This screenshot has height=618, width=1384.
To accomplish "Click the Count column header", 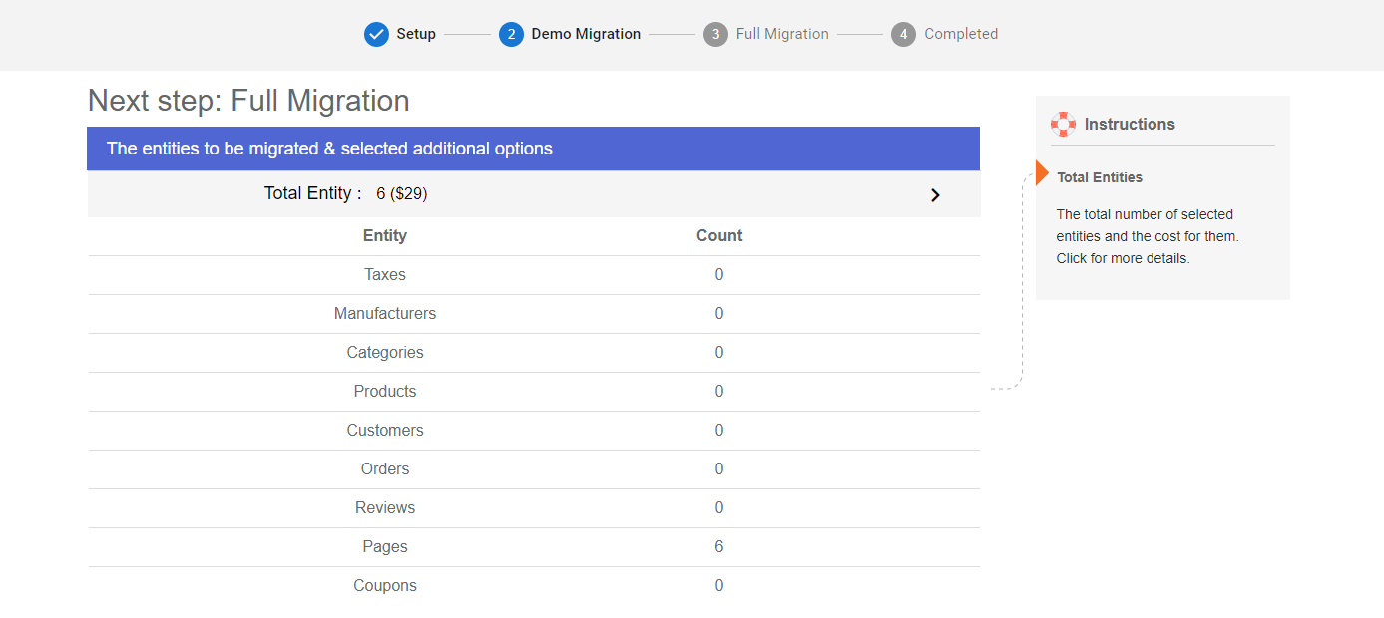I will tap(719, 236).
